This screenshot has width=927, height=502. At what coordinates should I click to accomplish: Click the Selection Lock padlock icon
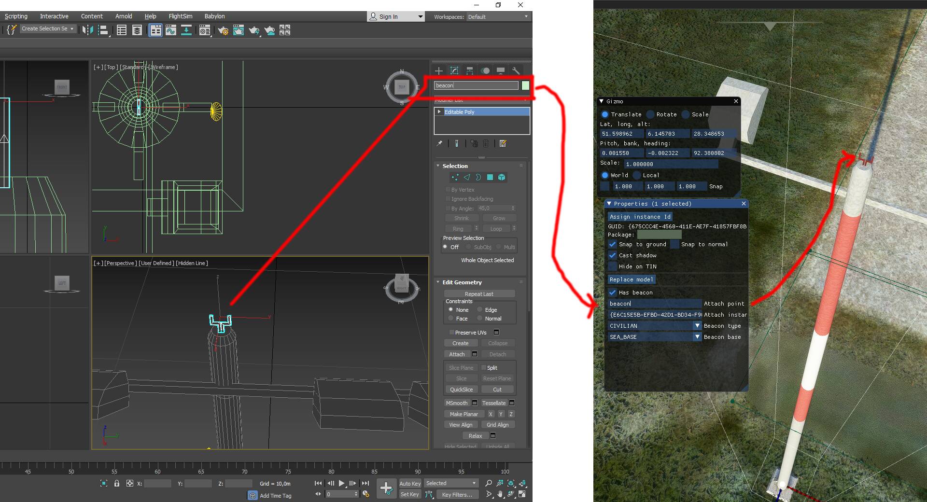[116, 483]
